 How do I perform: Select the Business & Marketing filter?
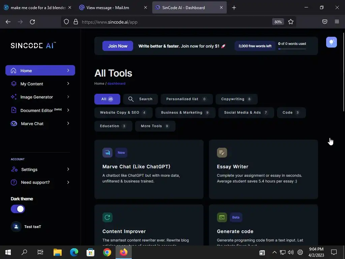(x=185, y=113)
